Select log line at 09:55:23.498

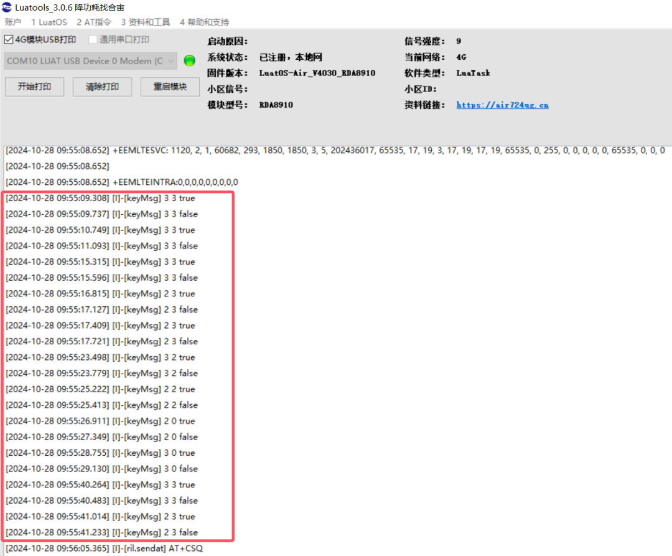[100, 357]
